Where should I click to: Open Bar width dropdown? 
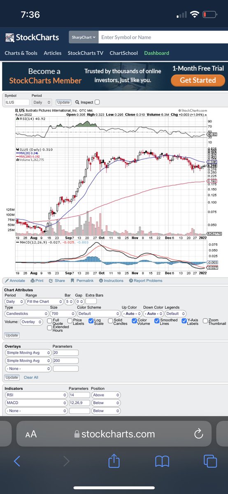click(x=68, y=302)
